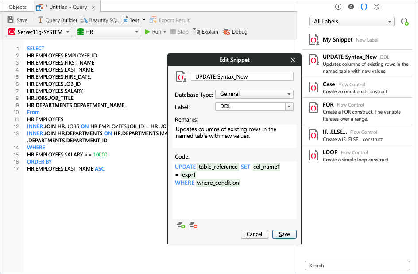
Task: Run the query with the green play icon
Action: coord(147,32)
